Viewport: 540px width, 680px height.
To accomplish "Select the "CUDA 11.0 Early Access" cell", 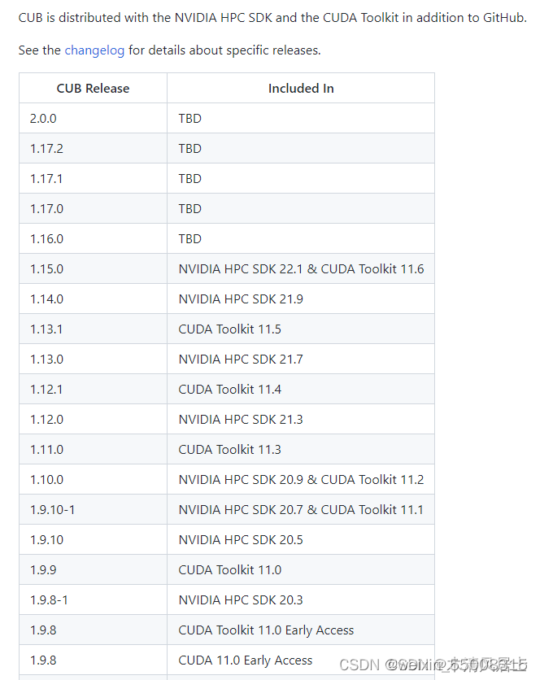I will click(301, 660).
